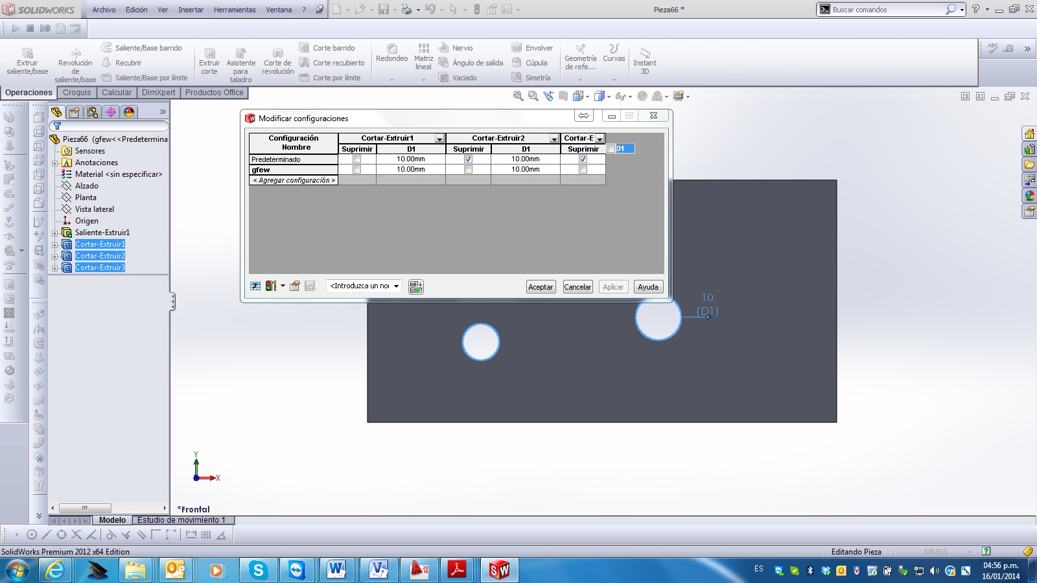Select the Redondeo fillet tool
1037x583 pixels.
pos(391,53)
